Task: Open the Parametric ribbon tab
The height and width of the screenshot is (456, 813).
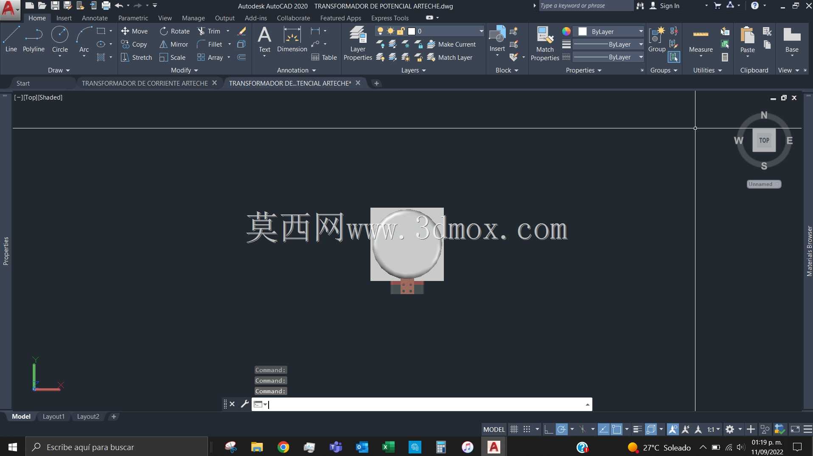Action: point(133,18)
